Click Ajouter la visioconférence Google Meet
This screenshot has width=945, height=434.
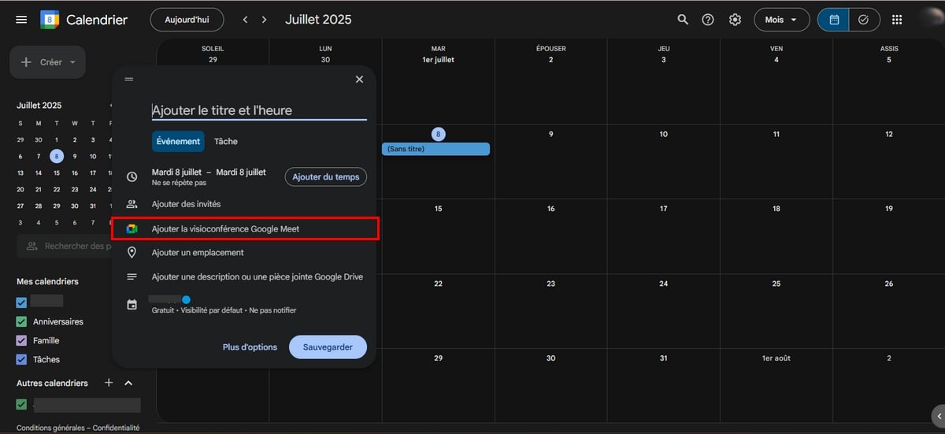tap(225, 228)
